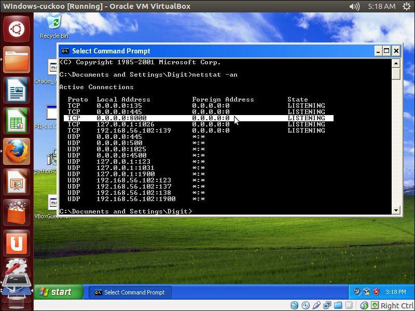
Task: Close the Command Prompt window
Action: (x=396, y=51)
